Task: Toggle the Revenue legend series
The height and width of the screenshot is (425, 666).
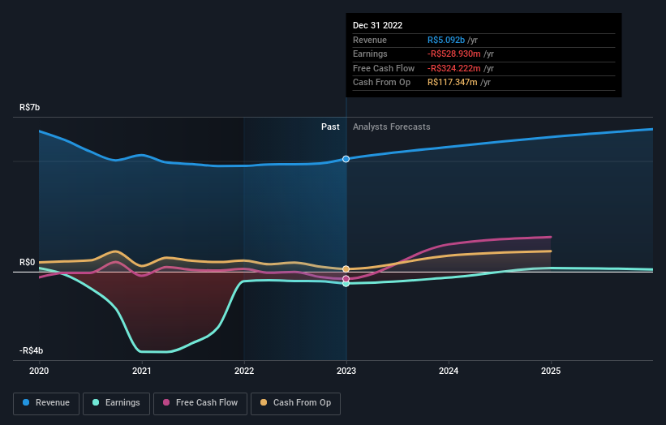Action: coord(46,403)
